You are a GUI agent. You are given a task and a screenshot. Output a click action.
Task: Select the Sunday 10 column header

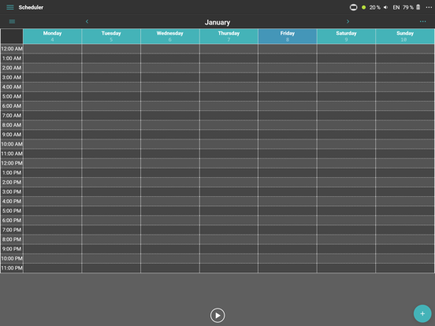[405, 36]
